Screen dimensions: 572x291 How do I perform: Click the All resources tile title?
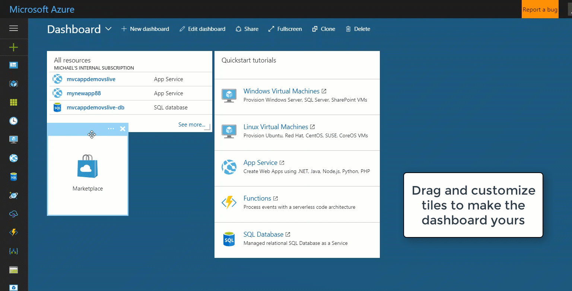(x=72, y=60)
